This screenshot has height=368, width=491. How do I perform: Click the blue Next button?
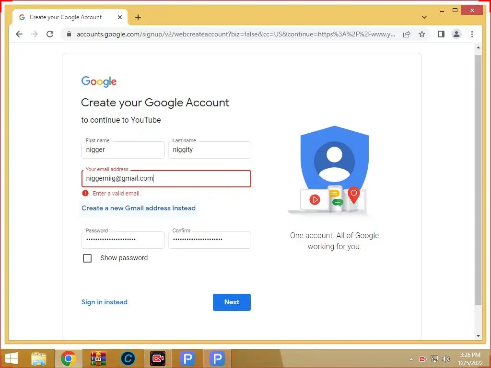pos(232,302)
